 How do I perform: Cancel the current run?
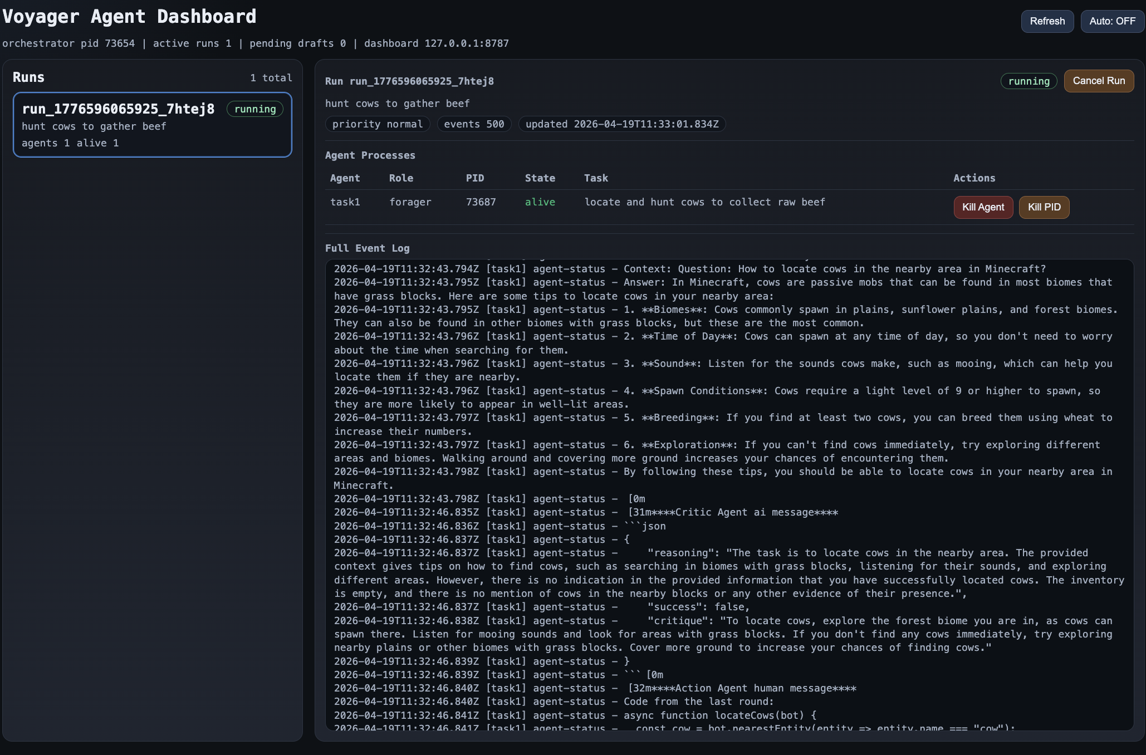[x=1098, y=81]
